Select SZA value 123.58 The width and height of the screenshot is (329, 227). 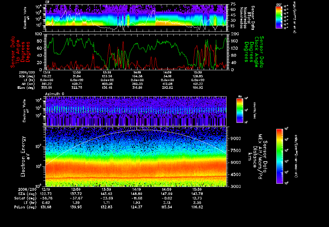pos(107,76)
